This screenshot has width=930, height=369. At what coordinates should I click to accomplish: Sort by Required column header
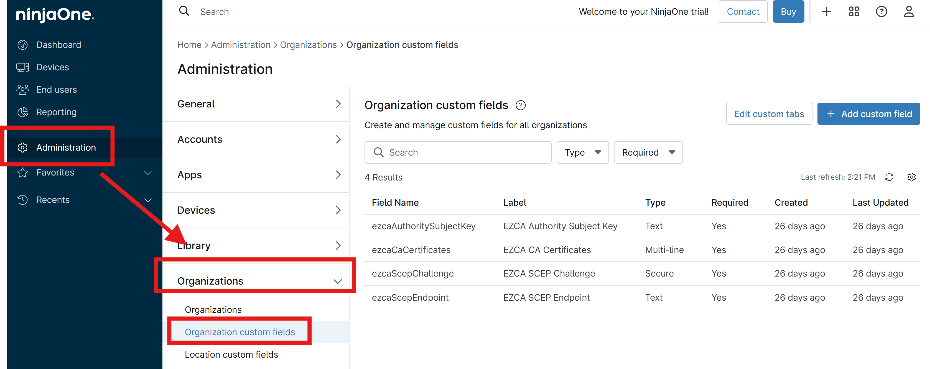[730, 203]
